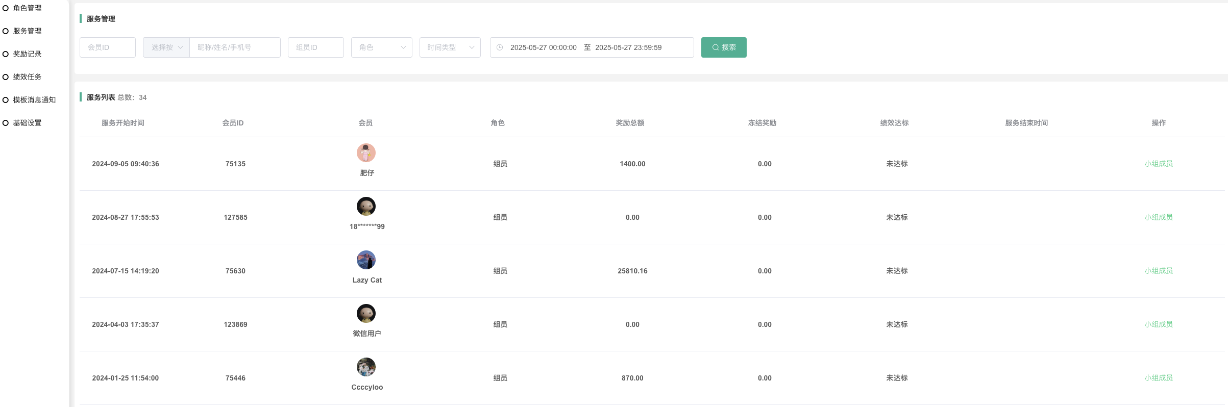Viewport: 1228px width, 407px height.
Task: Open 小组成员 link for member 75630
Action: (x=1158, y=271)
